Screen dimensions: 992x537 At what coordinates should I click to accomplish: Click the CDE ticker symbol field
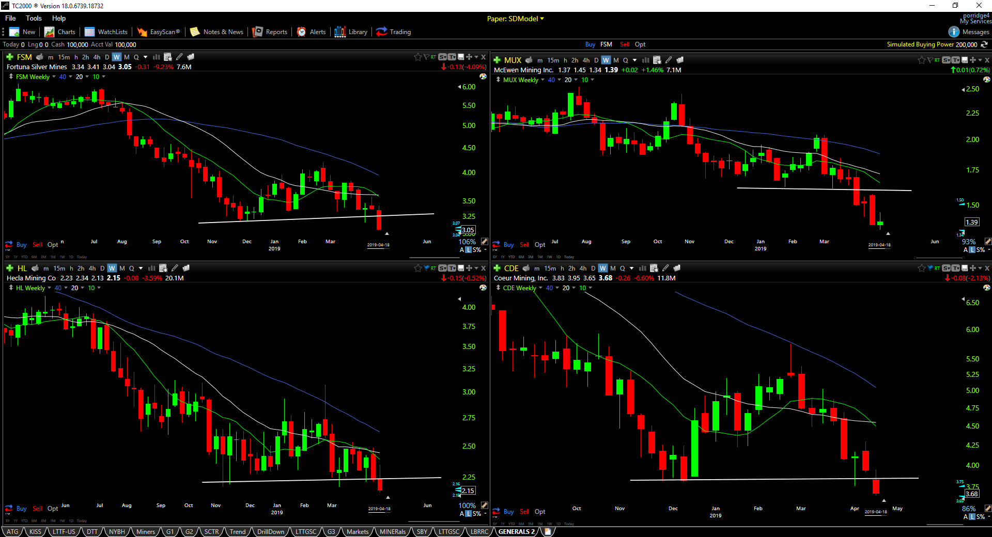coord(511,268)
